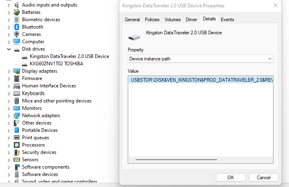Expand the Mice and other pointing devices node
289x187 pixels.
point(9,101)
